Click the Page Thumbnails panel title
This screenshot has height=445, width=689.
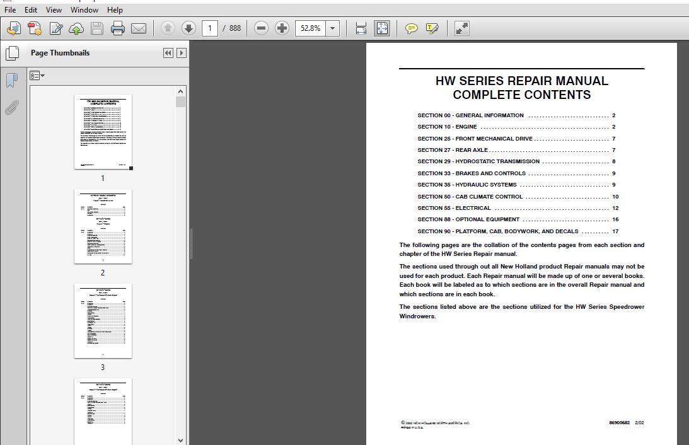(x=60, y=53)
